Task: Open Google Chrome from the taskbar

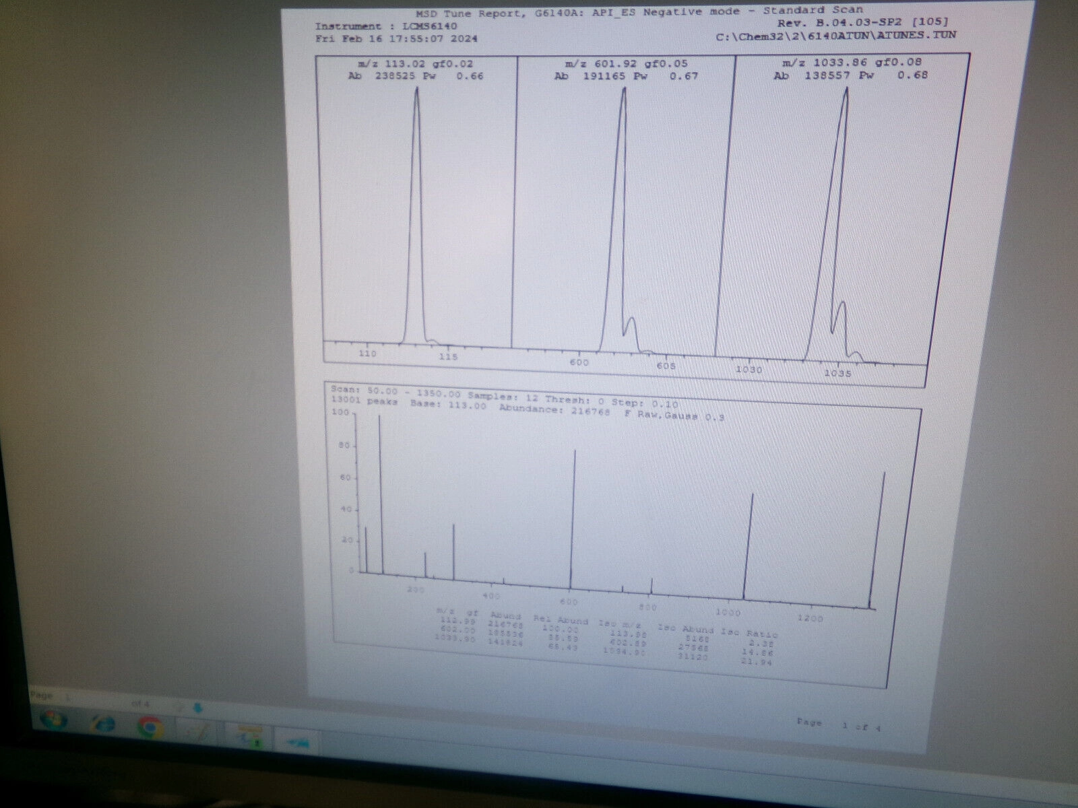Action: 149,727
